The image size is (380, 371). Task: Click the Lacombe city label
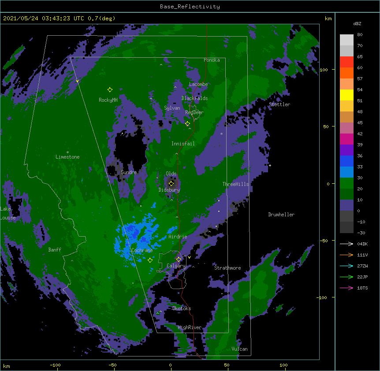coord(198,84)
